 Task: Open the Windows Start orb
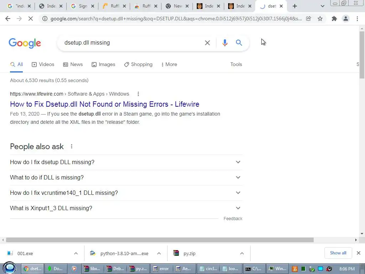coord(9,268)
